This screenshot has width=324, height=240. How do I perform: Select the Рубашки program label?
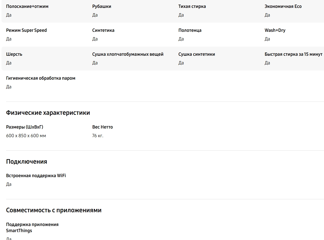[102, 6]
